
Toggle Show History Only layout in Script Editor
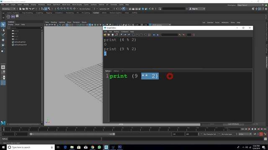click(133, 35)
